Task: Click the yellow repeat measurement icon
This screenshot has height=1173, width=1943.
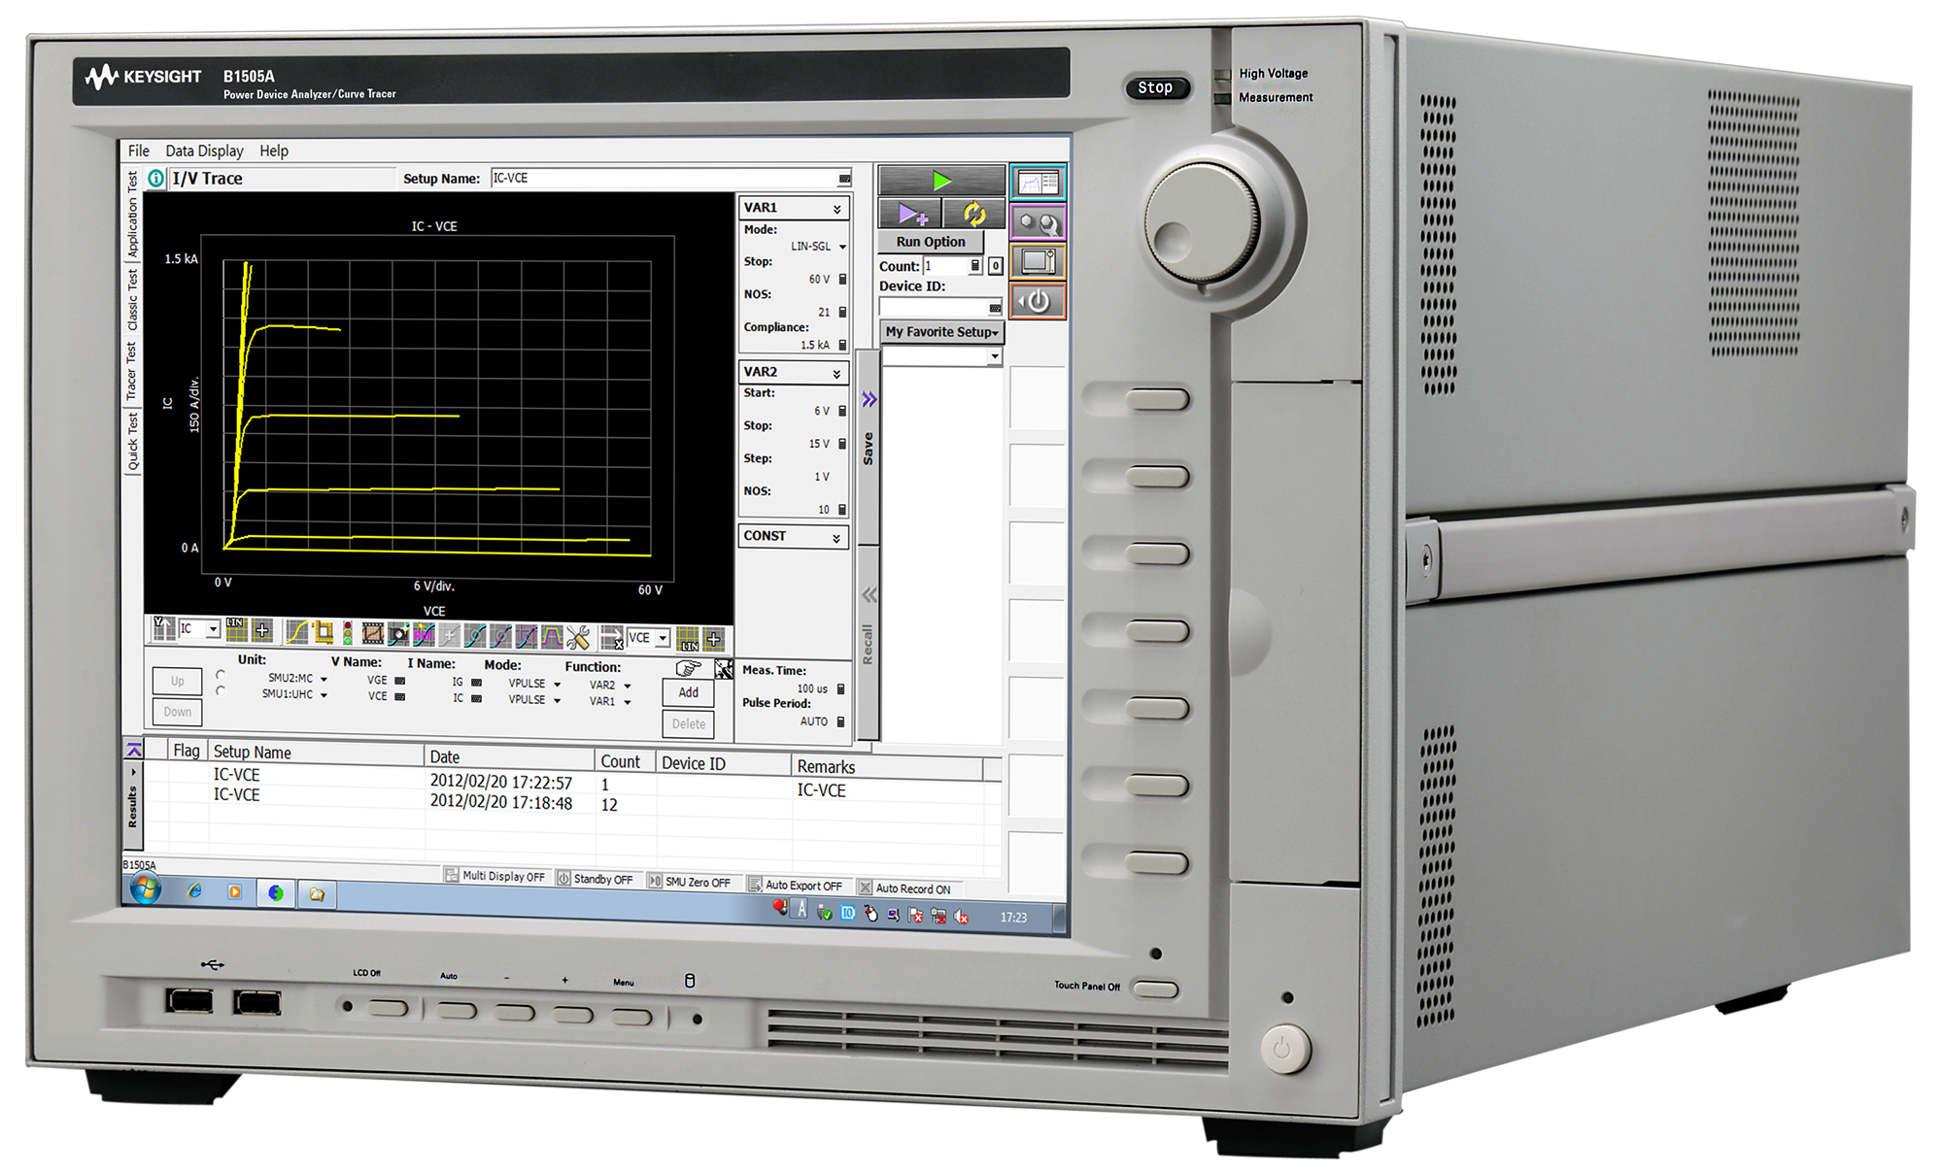Action: [973, 214]
